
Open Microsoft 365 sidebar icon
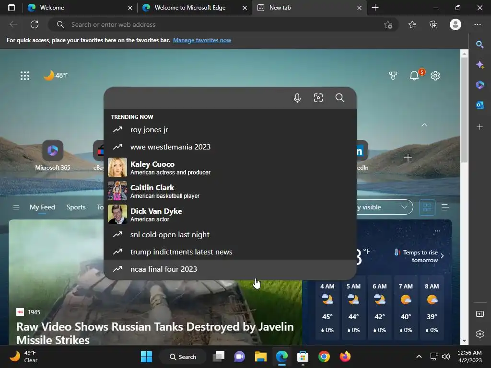coord(479,85)
